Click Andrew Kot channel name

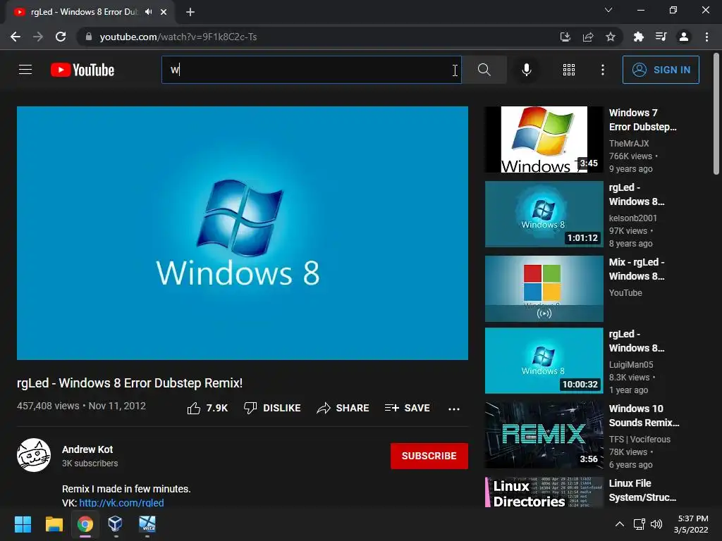(x=87, y=449)
